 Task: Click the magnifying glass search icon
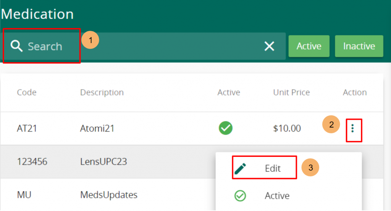tap(16, 46)
